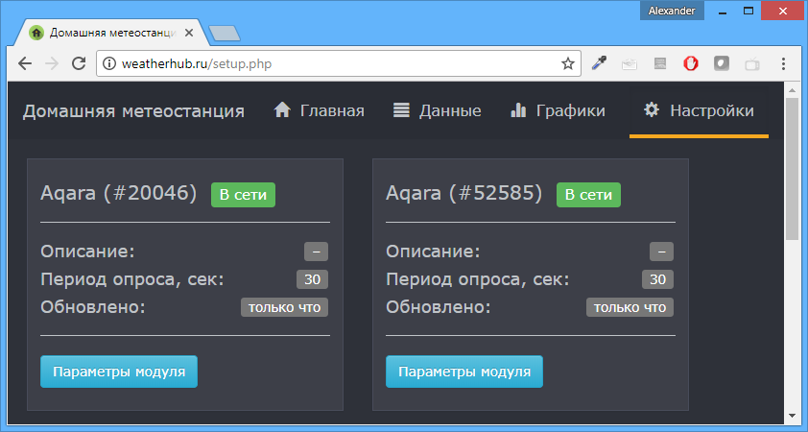Click the bar chart icon beside Графики
The image size is (808, 432).
click(x=518, y=109)
